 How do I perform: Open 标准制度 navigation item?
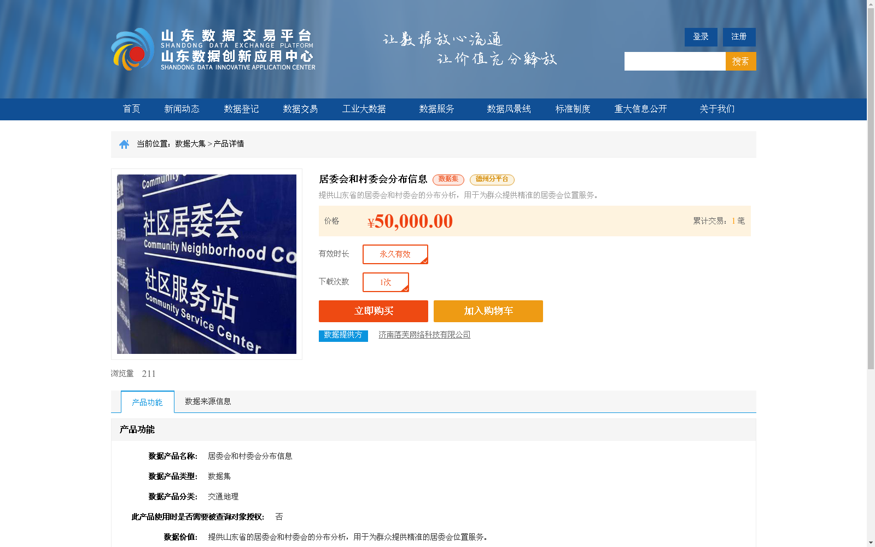point(573,109)
